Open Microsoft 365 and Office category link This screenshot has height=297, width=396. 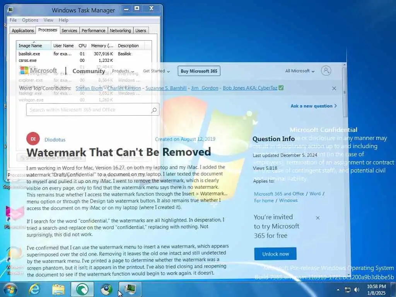[279, 194]
